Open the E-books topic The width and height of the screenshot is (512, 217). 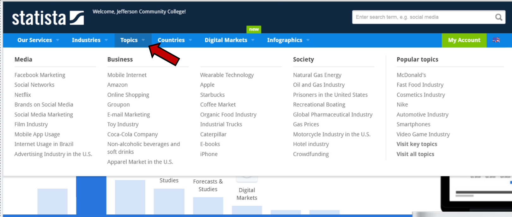coord(210,144)
